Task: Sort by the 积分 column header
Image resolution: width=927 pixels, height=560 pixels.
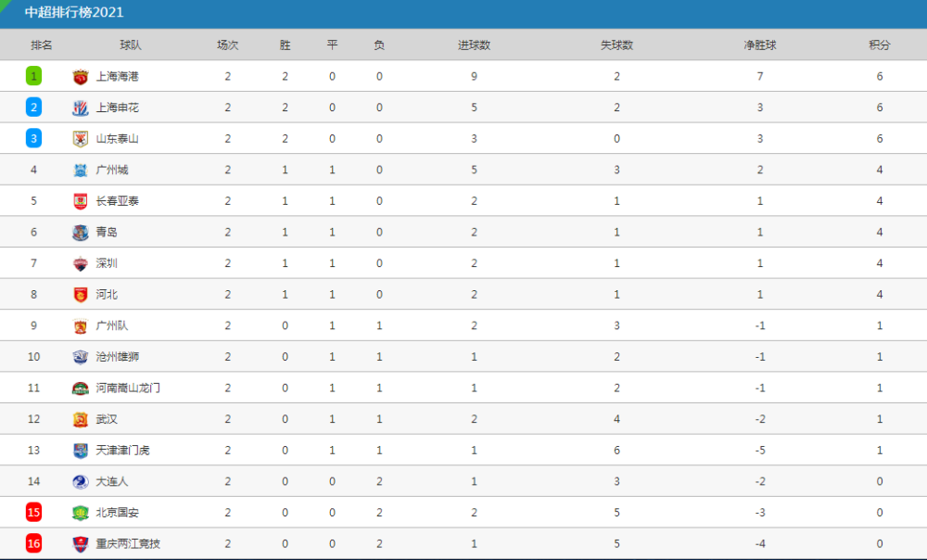Action: [880, 45]
